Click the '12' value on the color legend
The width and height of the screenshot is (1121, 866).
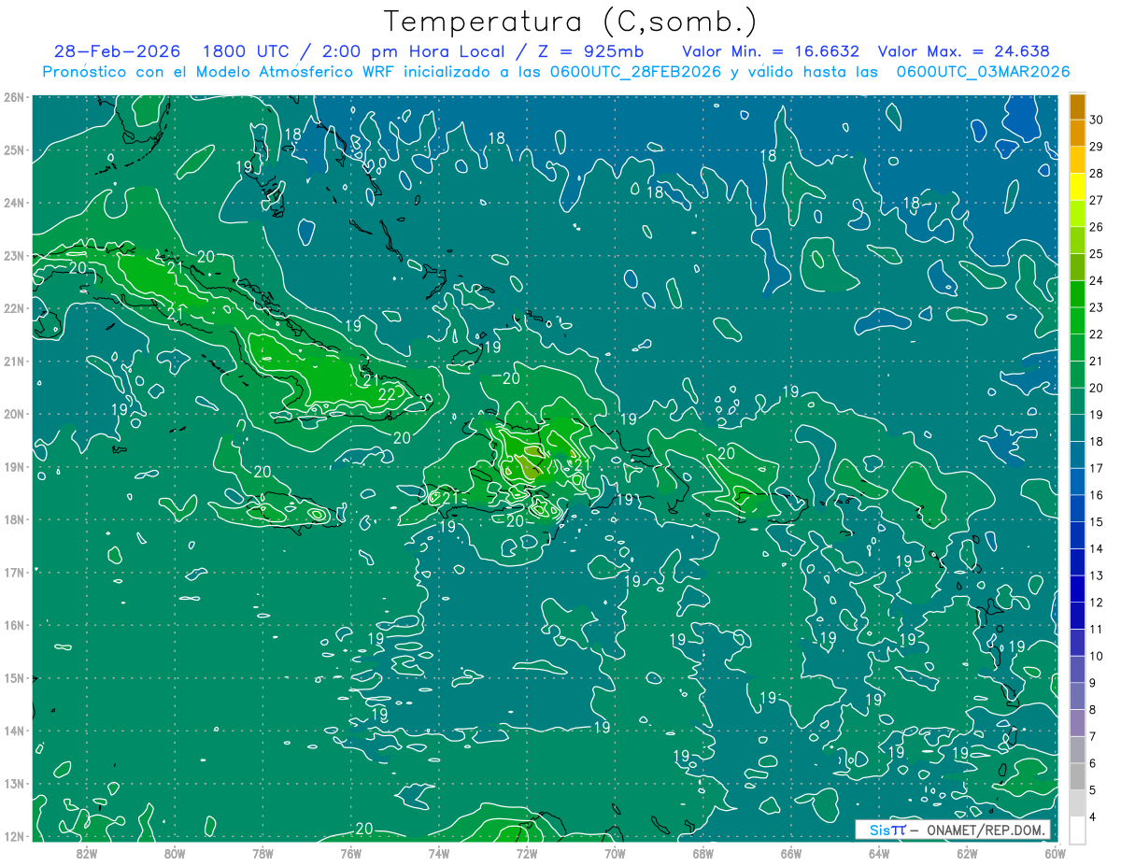coord(1096,603)
